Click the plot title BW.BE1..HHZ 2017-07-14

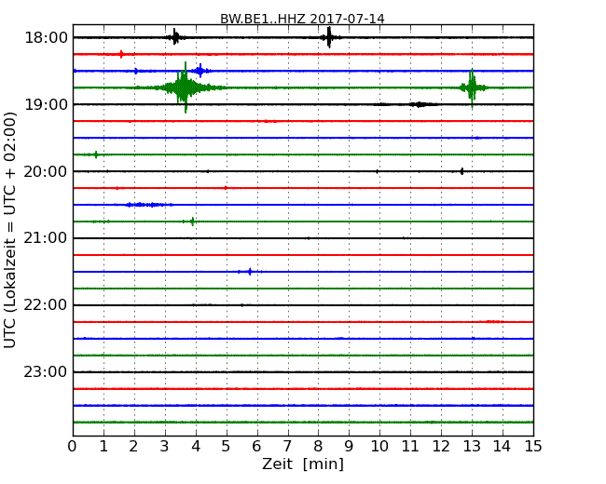302,19
